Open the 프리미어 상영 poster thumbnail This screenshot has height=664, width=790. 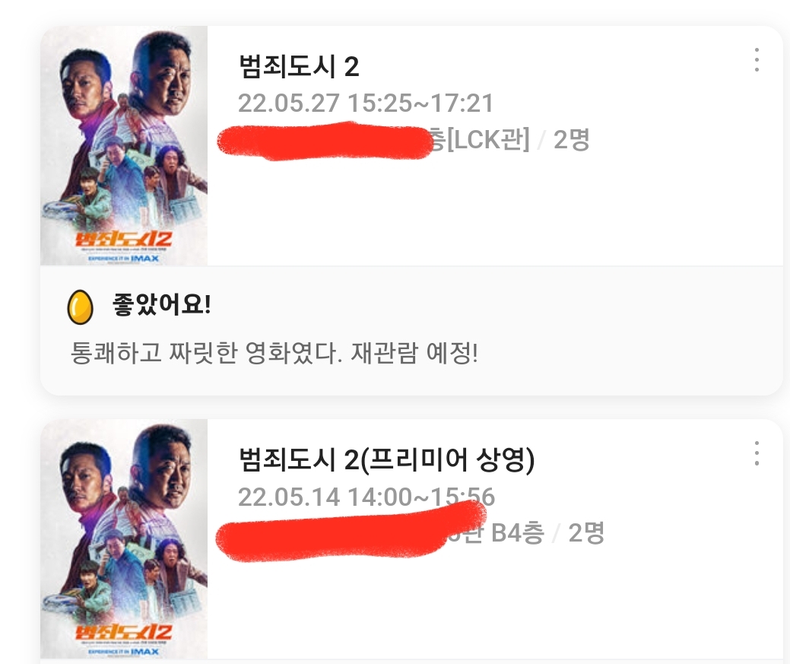pos(124,539)
